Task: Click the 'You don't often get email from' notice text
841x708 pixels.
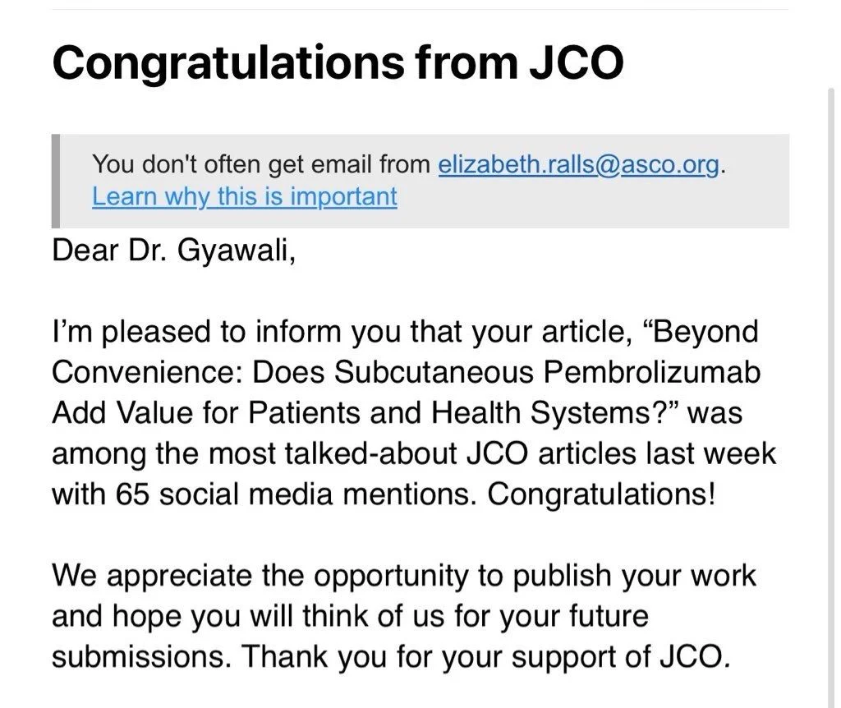Action: click(x=261, y=164)
